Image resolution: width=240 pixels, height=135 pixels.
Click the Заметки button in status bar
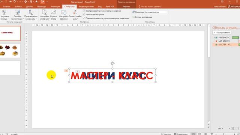coord(166,134)
